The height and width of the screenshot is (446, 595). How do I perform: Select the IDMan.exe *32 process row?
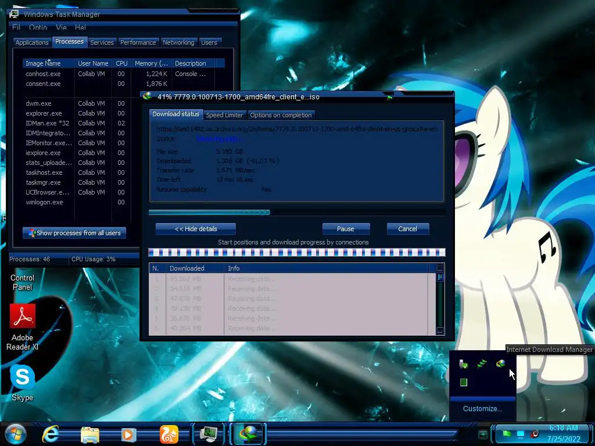tap(80, 123)
